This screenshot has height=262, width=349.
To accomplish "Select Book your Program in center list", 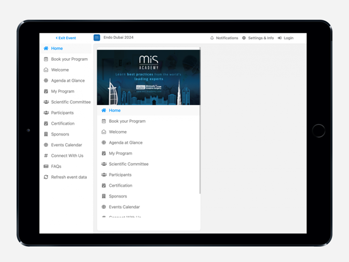I will point(127,122).
